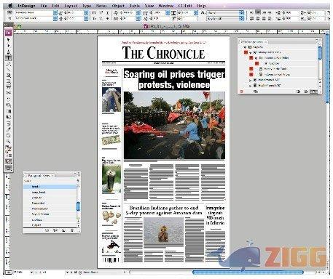Select the Hand tool
This screenshot has width=333, height=279.
[x=9, y=135]
